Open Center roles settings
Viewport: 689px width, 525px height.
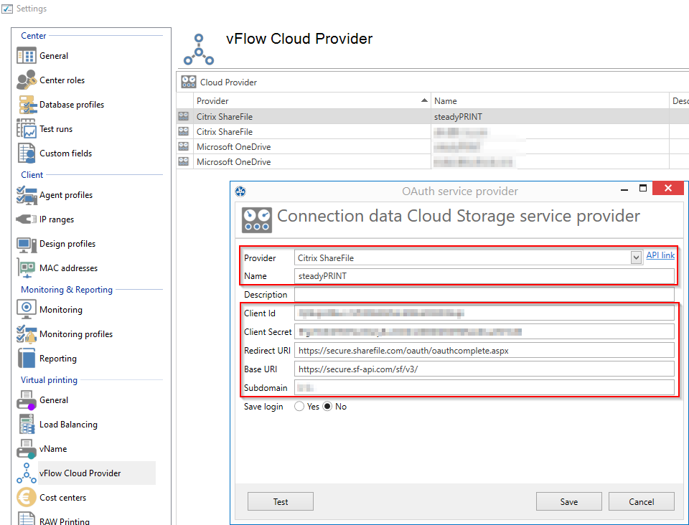[62, 80]
